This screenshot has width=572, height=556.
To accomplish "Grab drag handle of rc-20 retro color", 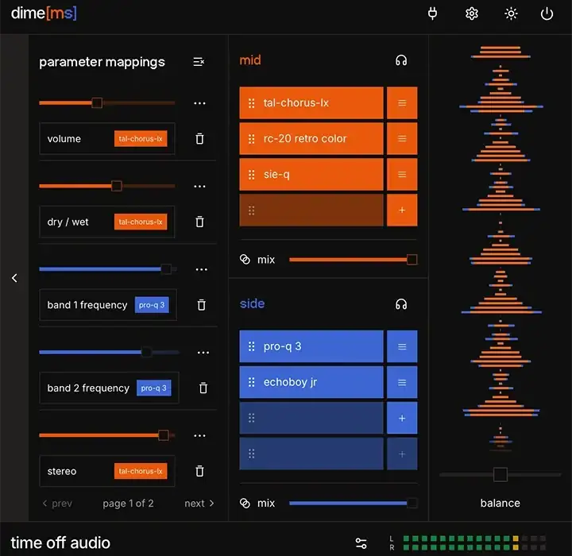I will [x=251, y=139].
